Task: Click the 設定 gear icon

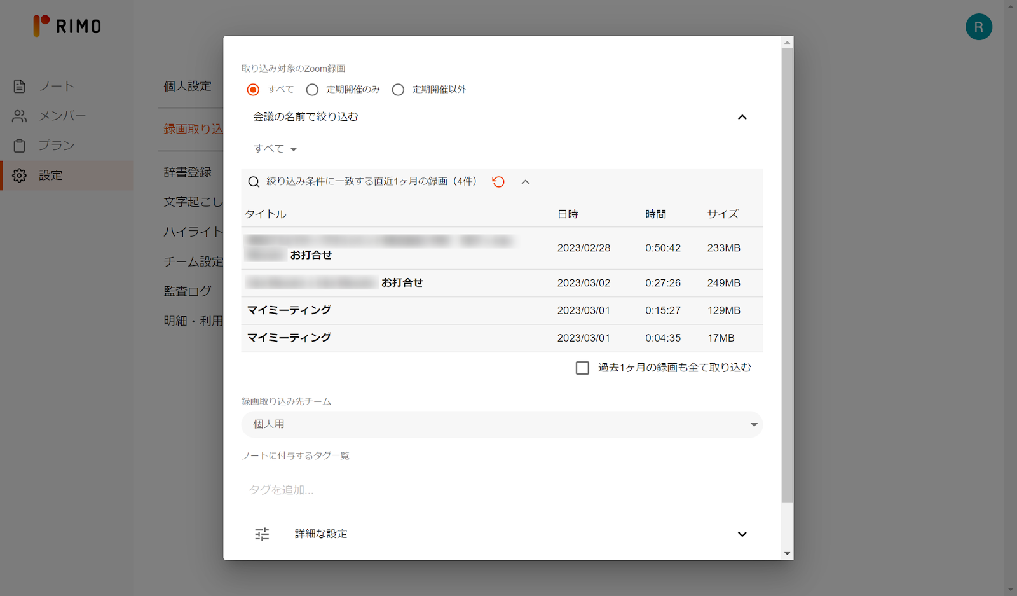Action: (x=20, y=176)
